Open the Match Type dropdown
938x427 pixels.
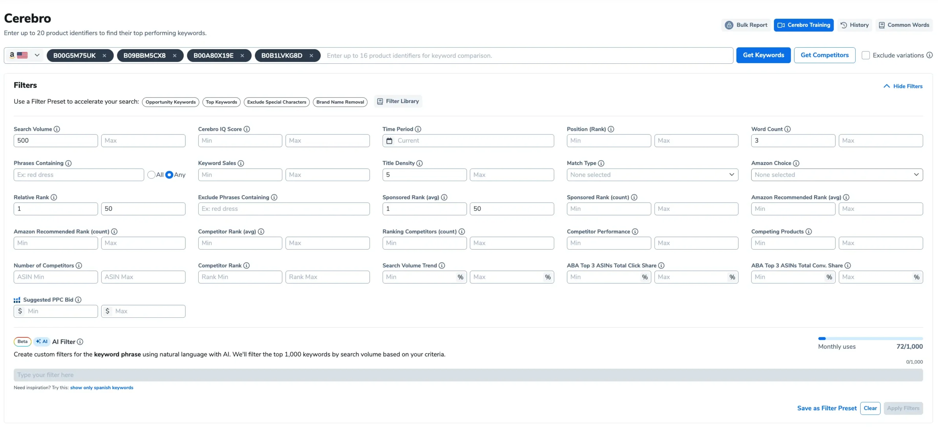pyautogui.click(x=652, y=175)
